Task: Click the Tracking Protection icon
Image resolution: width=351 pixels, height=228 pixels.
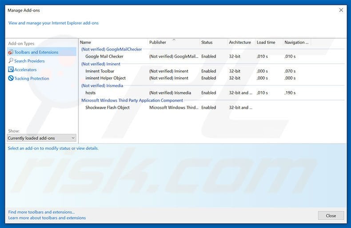Action: (11, 78)
